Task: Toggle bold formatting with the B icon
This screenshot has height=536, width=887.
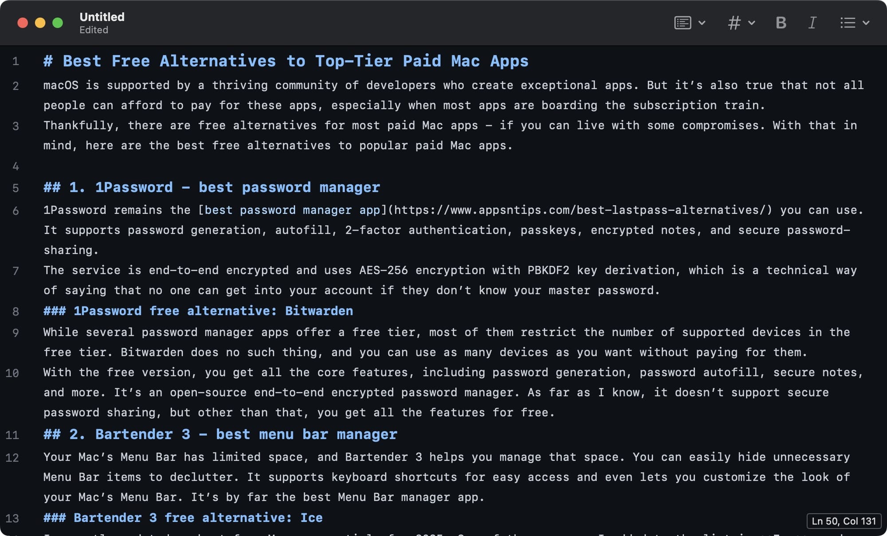Action: pyautogui.click(x=781, y=23)
